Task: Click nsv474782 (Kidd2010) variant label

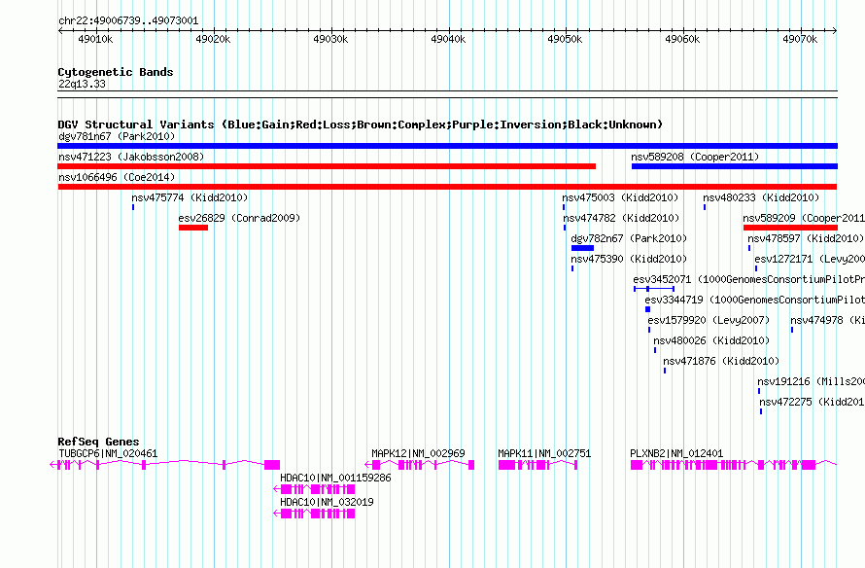Action: pyautogui.click(x=621, y=218)
